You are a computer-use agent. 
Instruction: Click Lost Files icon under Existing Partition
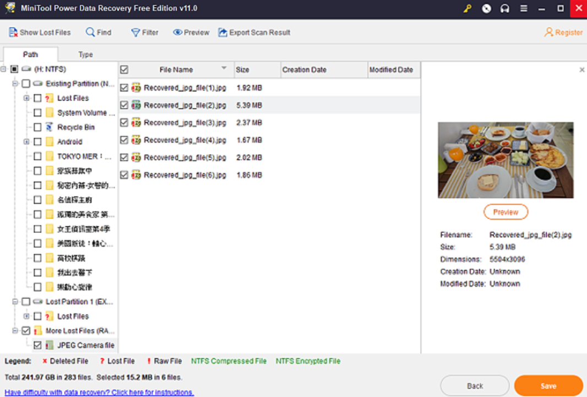coord(50,98)
